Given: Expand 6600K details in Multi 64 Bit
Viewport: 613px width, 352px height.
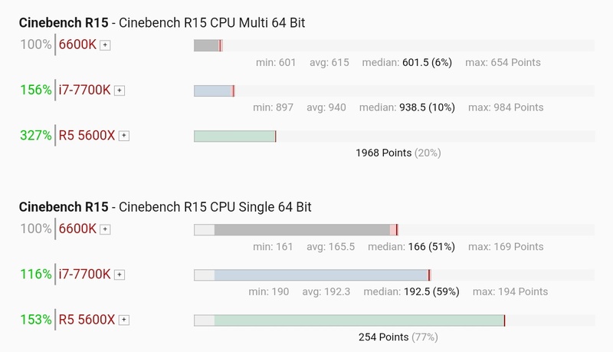Looking at the screenshot, I should point(106,45).
